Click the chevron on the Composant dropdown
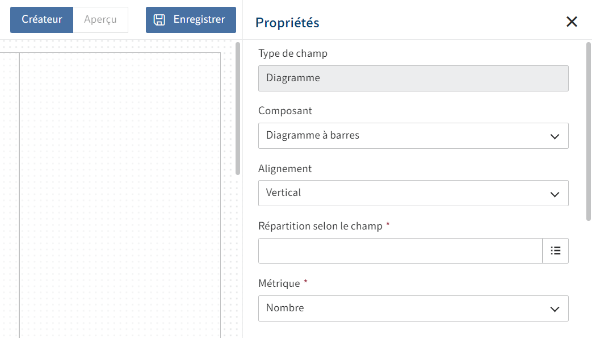Viewport: 592px width, 338px height. coord(555,136)
